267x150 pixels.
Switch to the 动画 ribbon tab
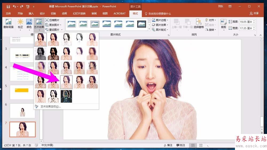pyautogui.click(x=64, y=13)
